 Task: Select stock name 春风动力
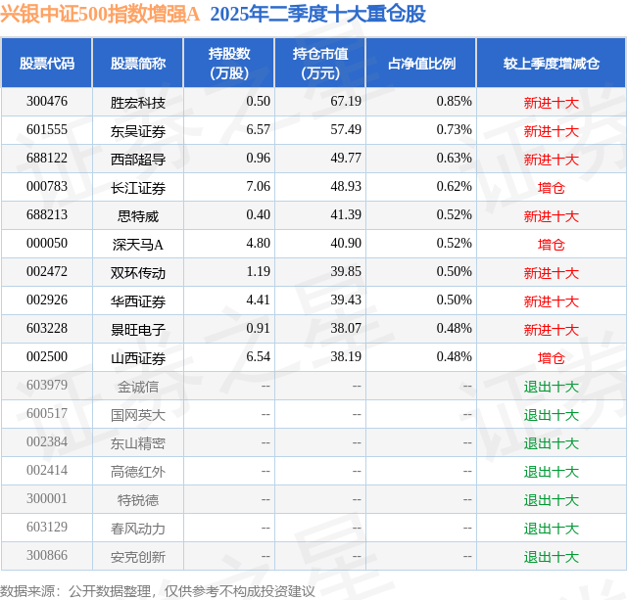click(x=138, y=529)
